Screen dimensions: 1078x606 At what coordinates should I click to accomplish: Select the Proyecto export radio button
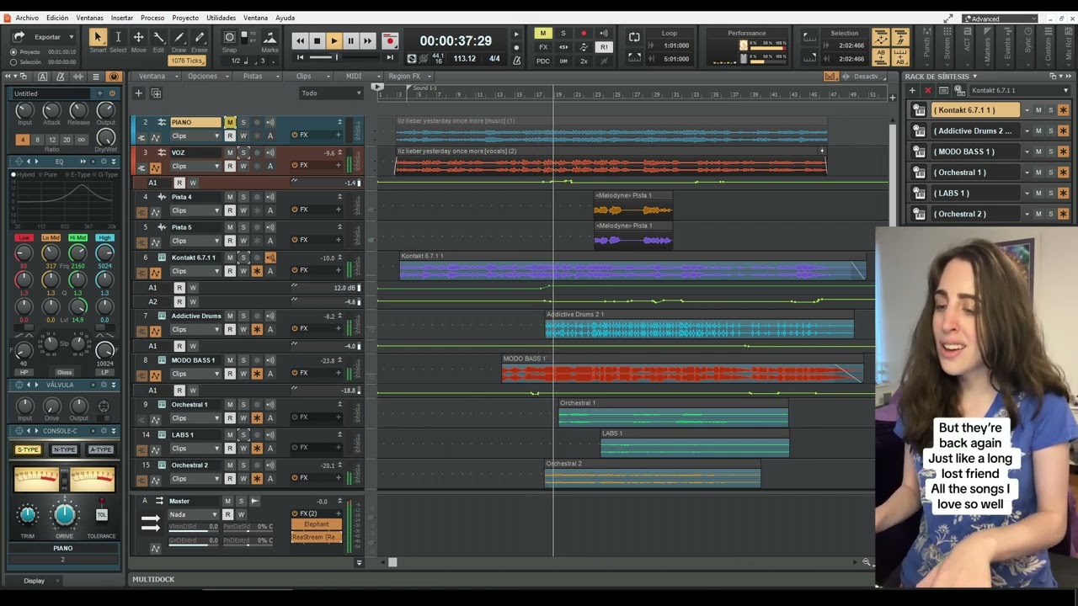point(13,52)
